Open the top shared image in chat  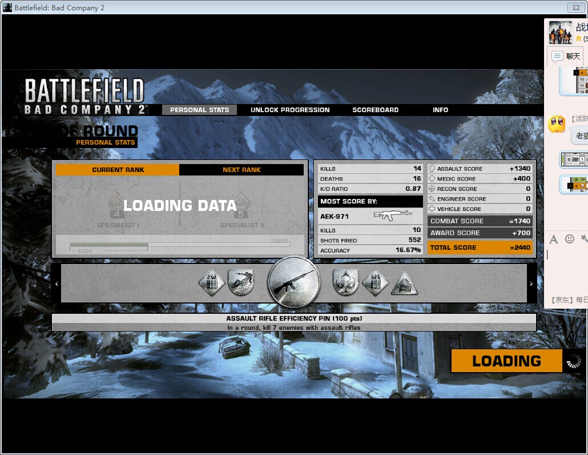coord(574,81)
